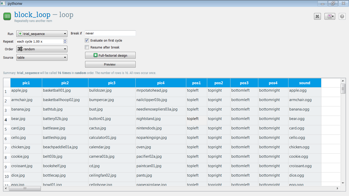Uncheck Evaluate on first cycle
The width and height of the screenshot is (349, 196).
[87, 40]
